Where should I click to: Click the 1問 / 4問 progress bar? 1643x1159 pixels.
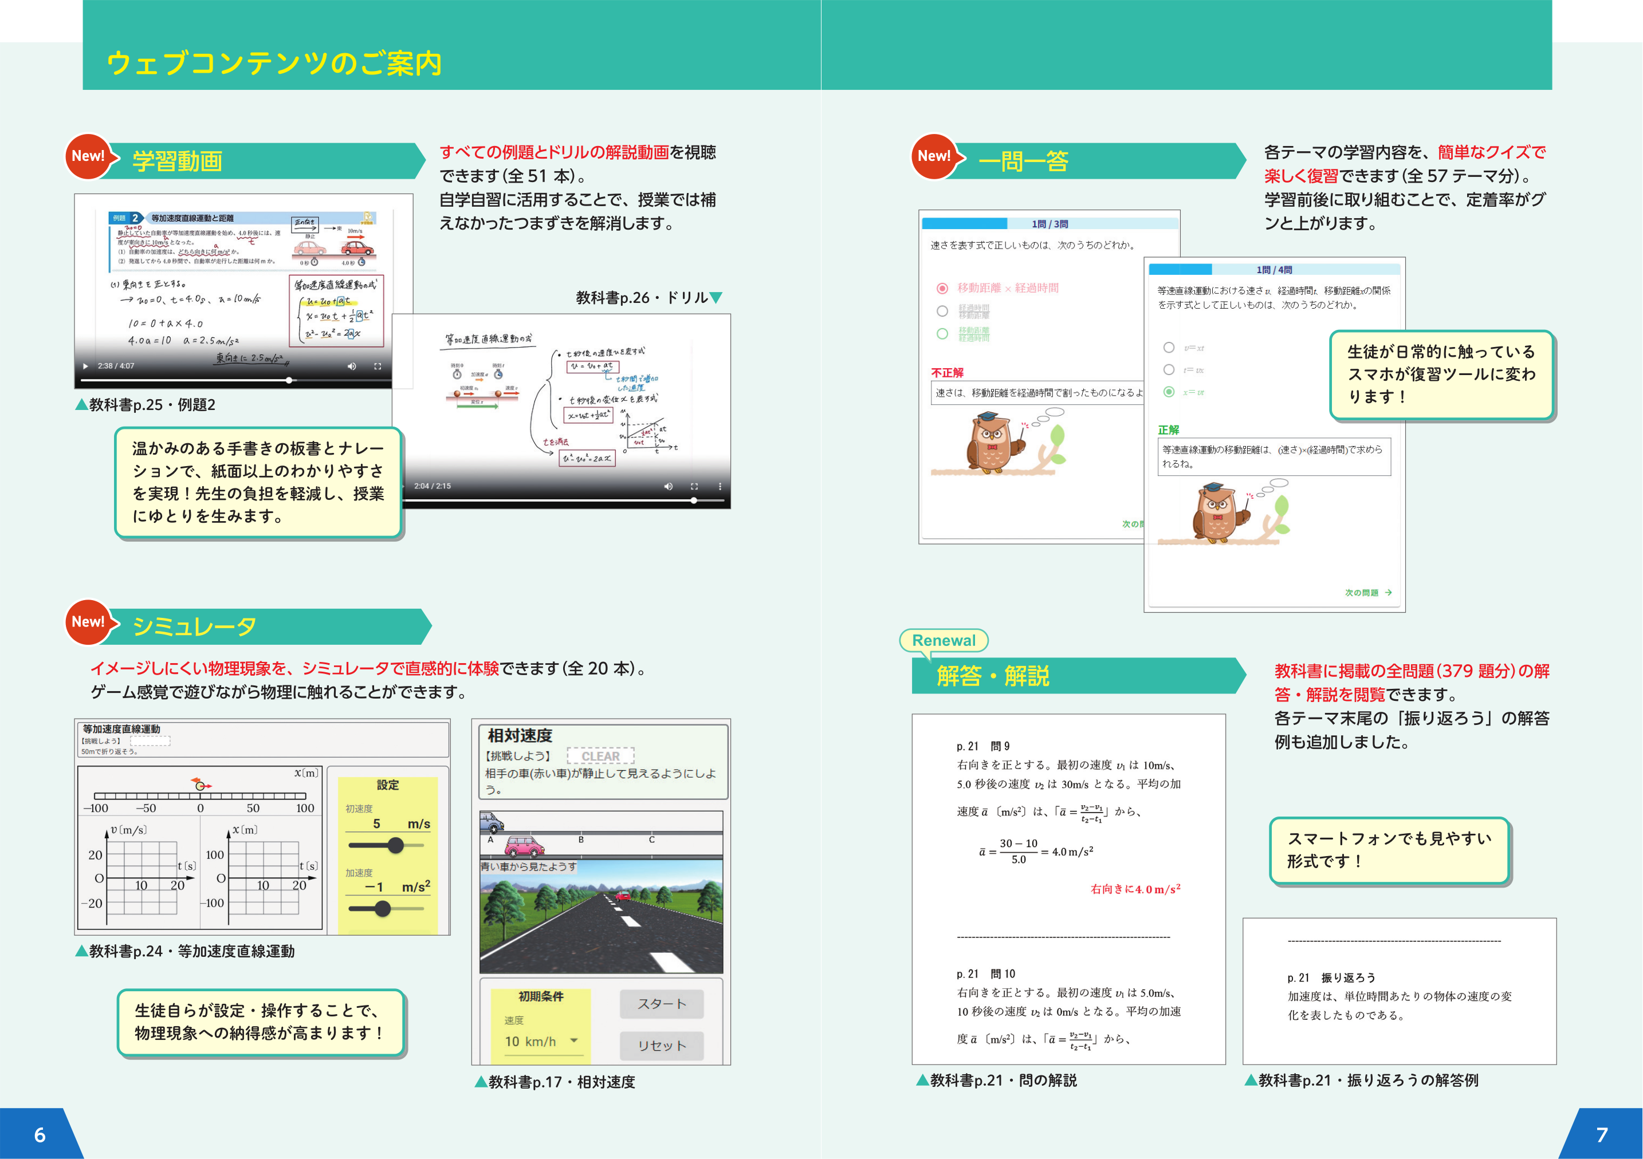(x=1275, y=270)
